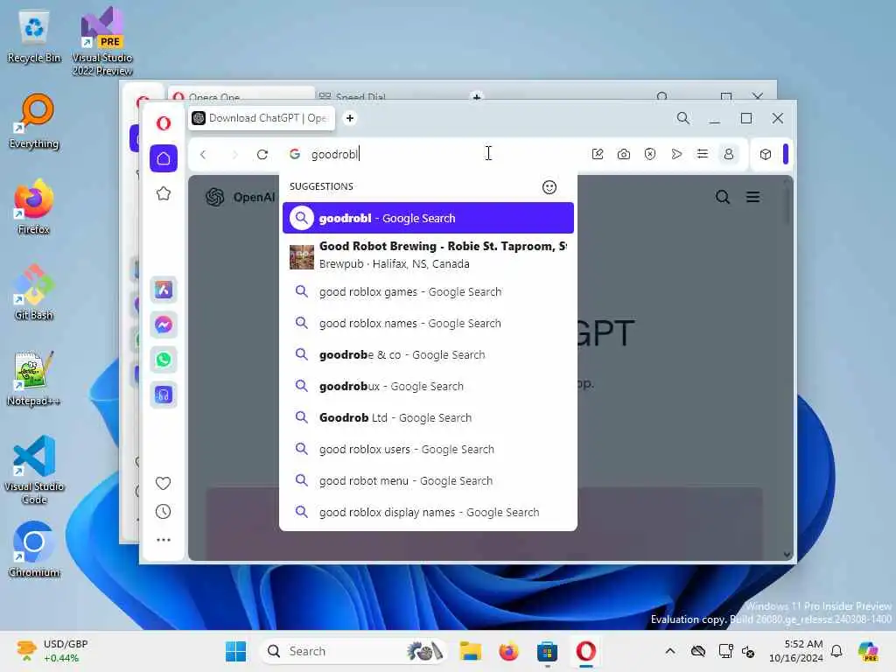This screenshot has height=672, width=896.
Task: Open the easy setup lines icon
Action: point(703,154)
